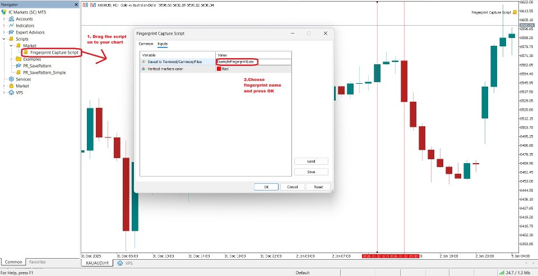Screen dimensions: 538x276
Task: Select Fingerprint Capture Script in tree
Action: point(55,53)
